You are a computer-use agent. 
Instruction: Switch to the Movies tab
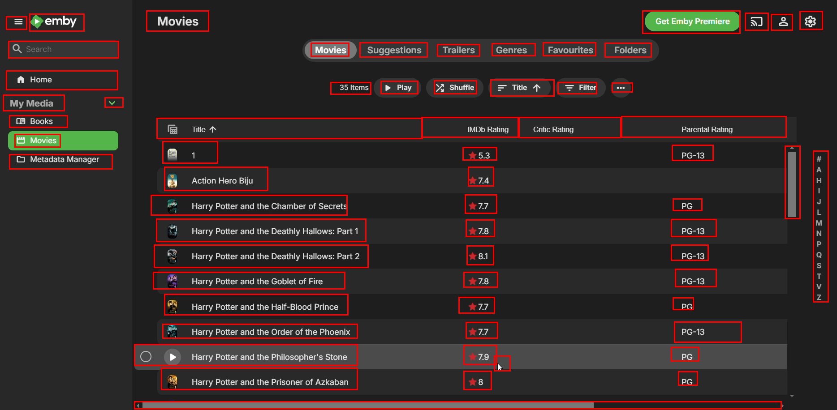[331, 50]
